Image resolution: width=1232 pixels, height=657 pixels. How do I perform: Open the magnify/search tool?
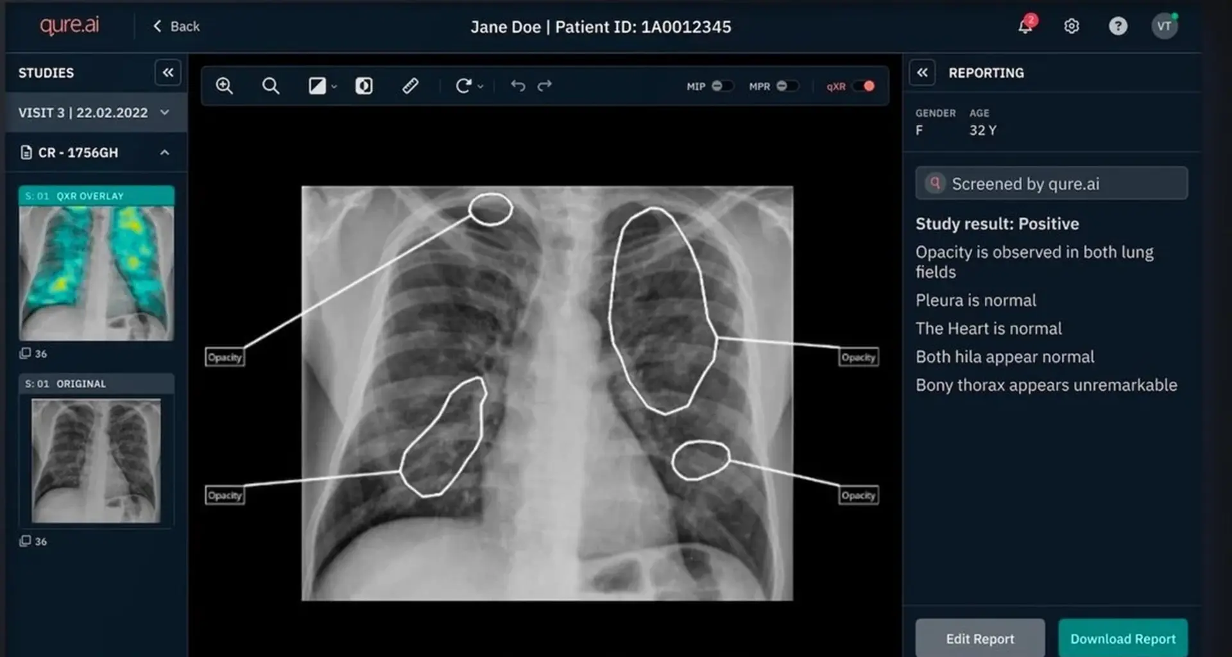click(x=270, y=85)
